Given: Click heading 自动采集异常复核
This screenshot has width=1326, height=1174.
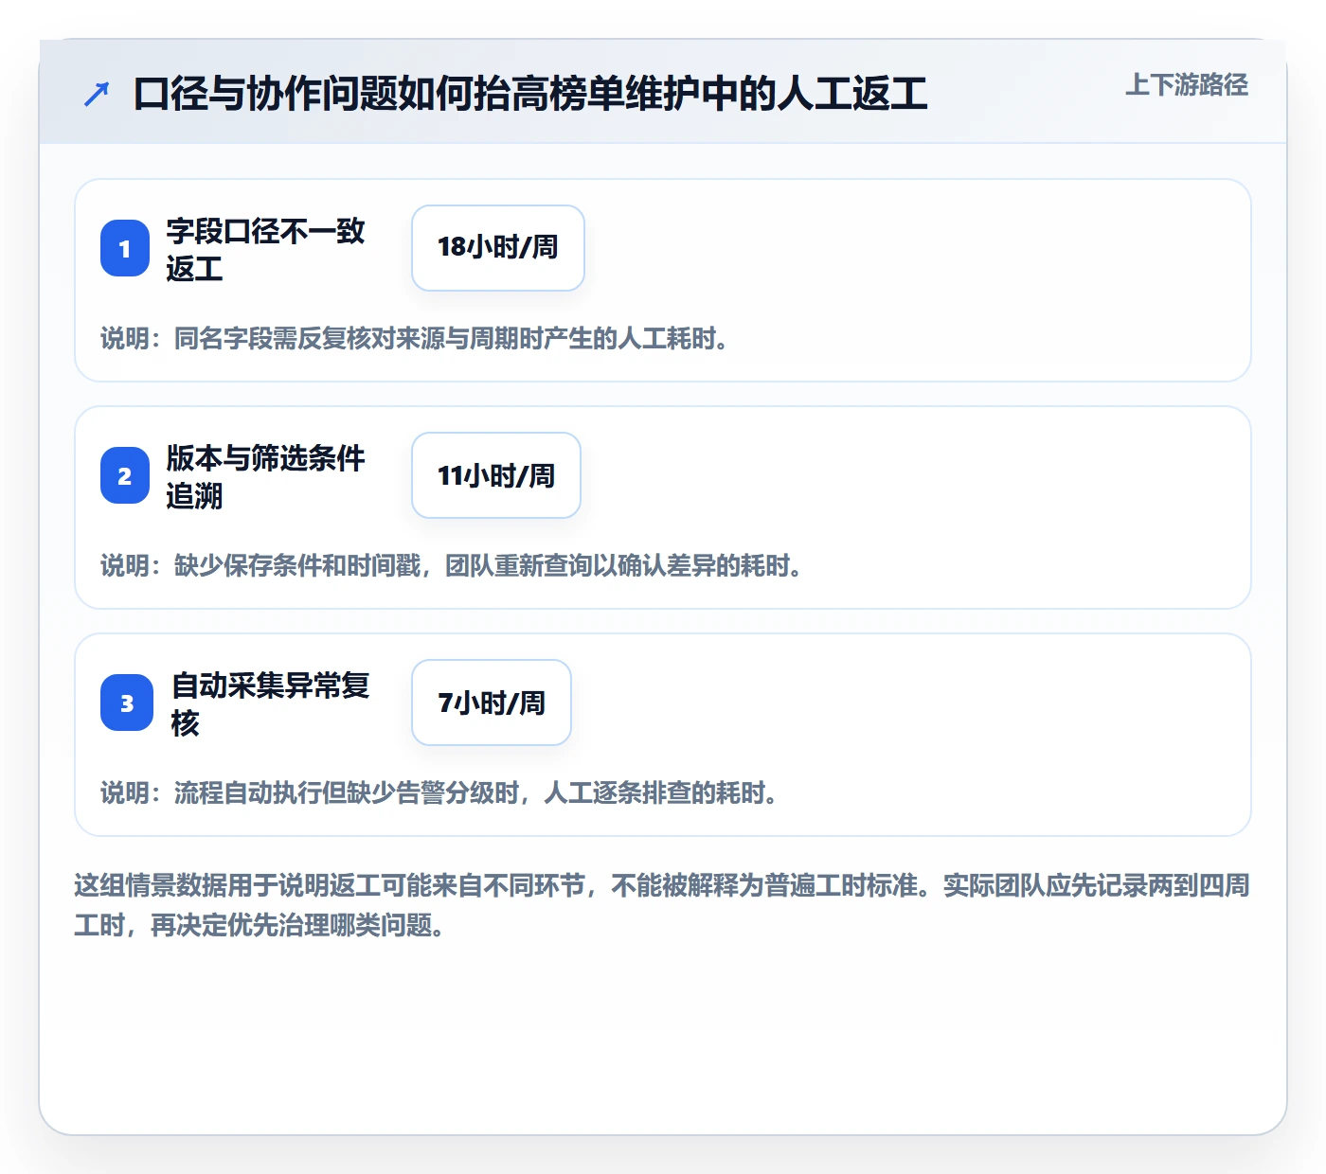Looking at the screenshot, I should pyautogui.click(x=270, y=703).
